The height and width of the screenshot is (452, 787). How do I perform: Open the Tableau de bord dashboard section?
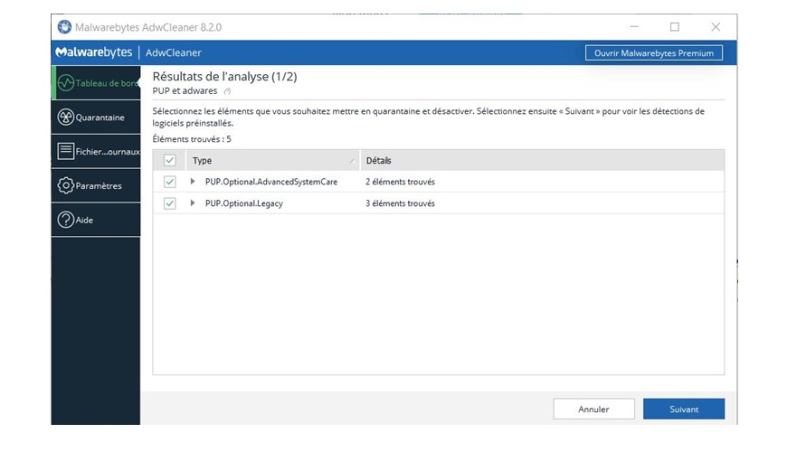point(97,83)
